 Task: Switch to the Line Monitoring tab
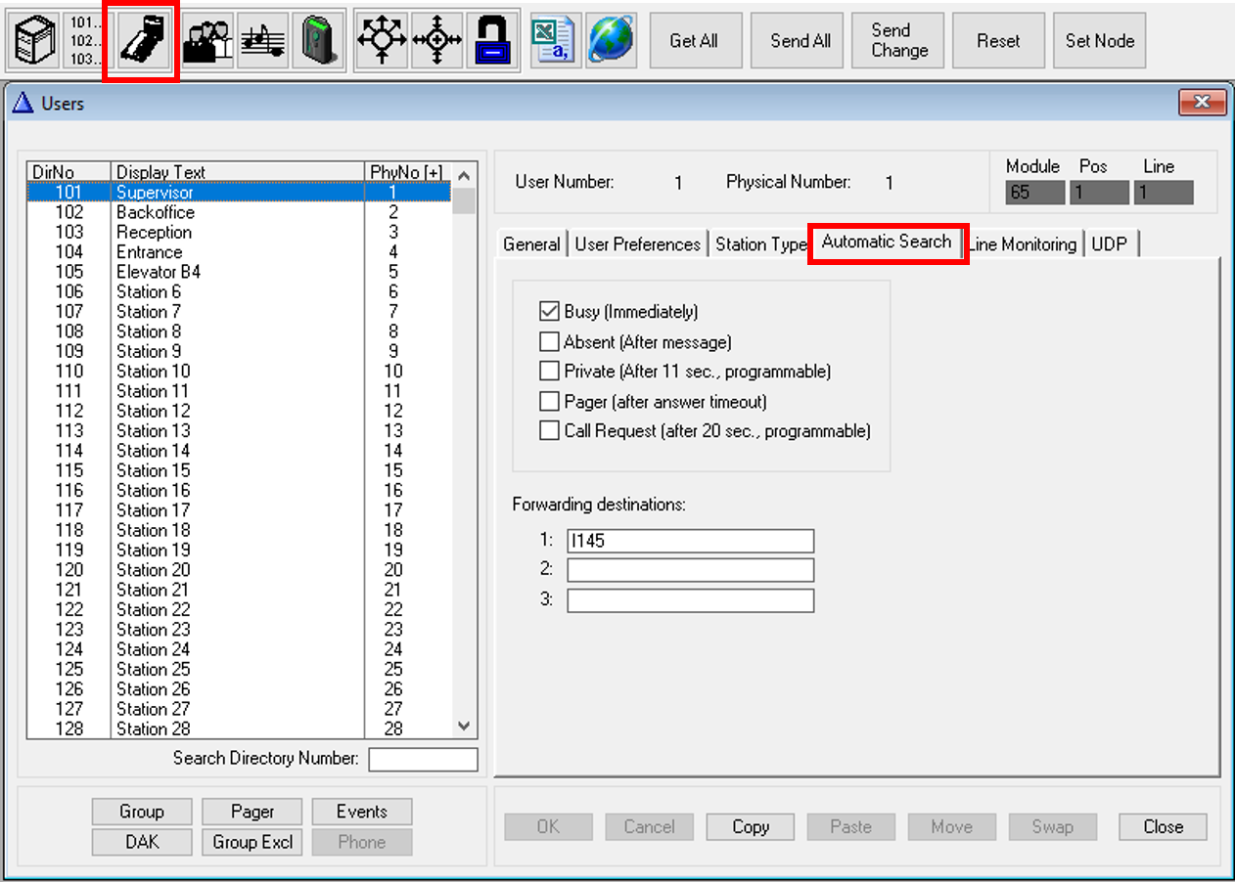[1023, 244]
